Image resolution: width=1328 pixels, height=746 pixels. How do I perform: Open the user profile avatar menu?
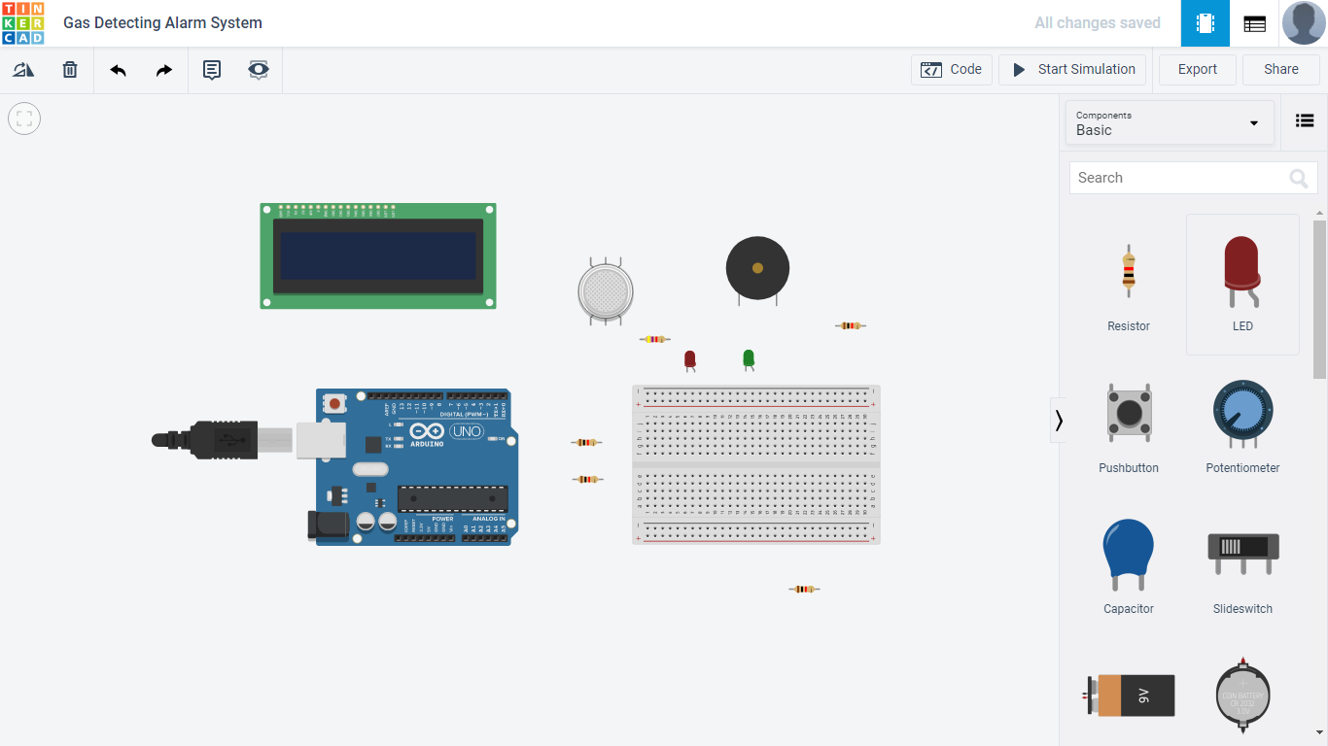(x=1303, y=22)
